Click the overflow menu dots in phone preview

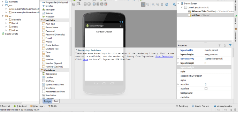coord(121,26)
